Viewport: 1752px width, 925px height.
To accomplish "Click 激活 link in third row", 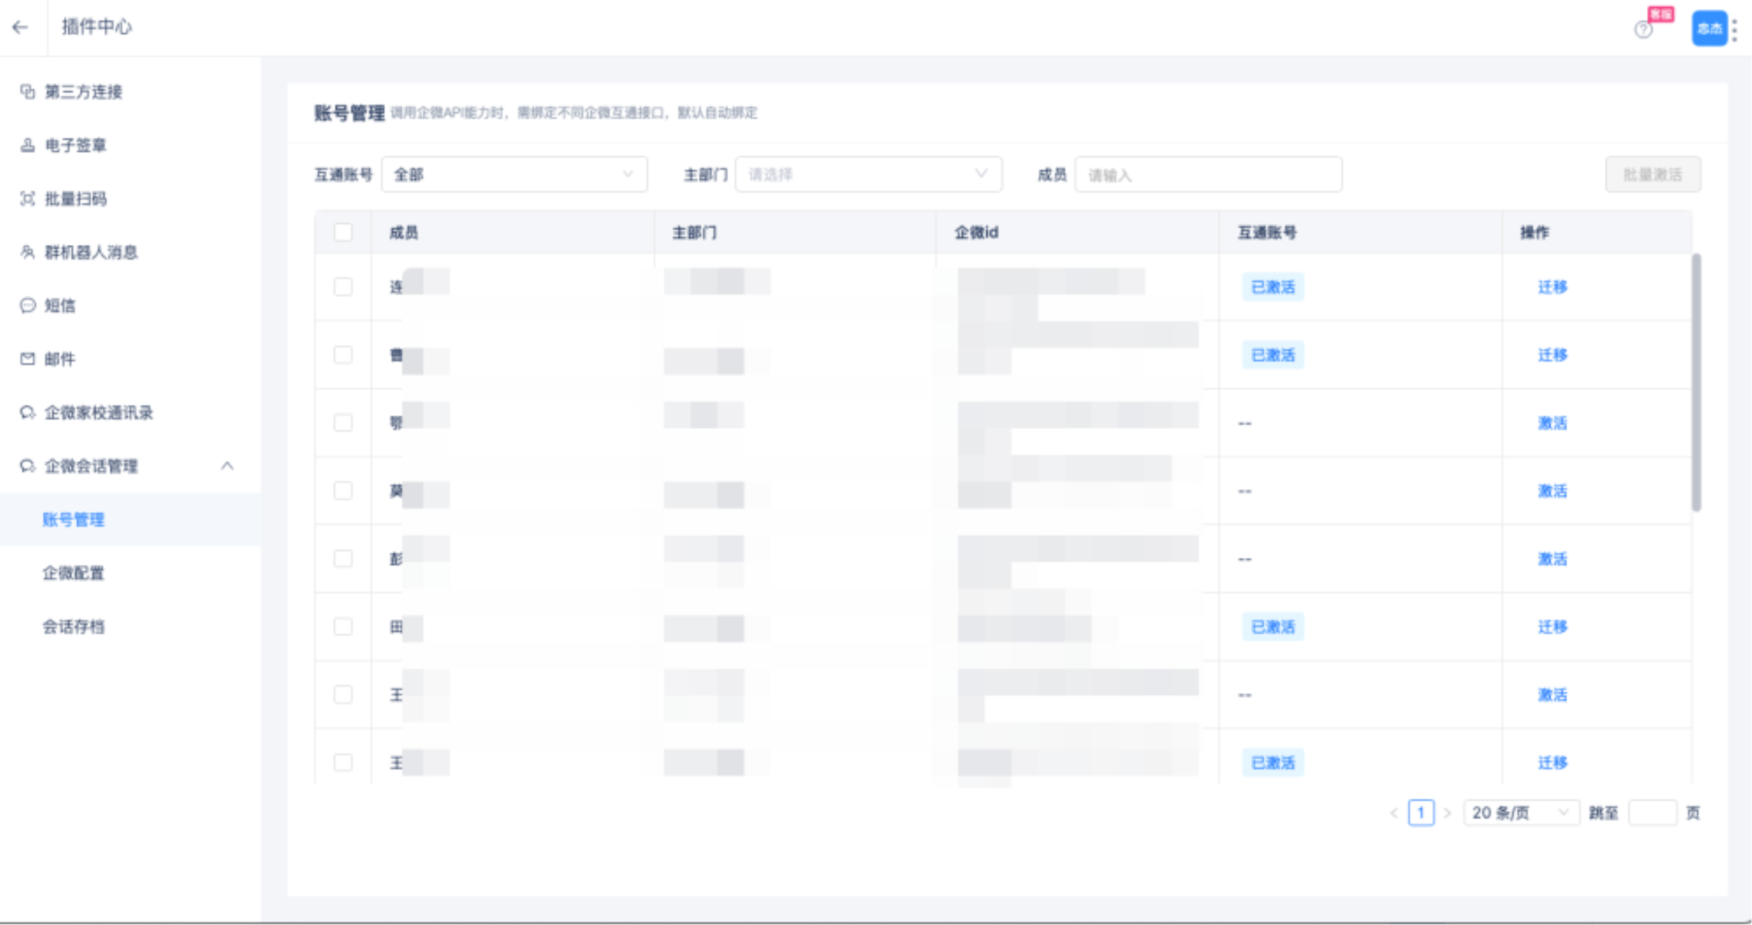I will tap(1552, 423).
